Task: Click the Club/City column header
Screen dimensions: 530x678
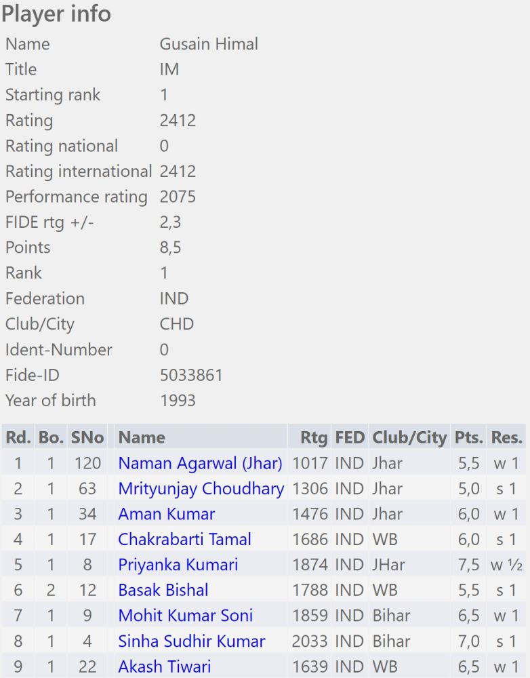Action: tap(409, 437)
